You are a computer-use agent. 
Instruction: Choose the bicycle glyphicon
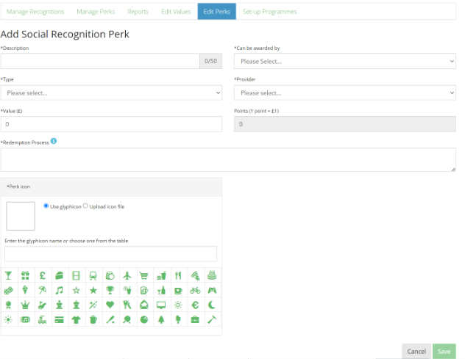coord(195,290)
